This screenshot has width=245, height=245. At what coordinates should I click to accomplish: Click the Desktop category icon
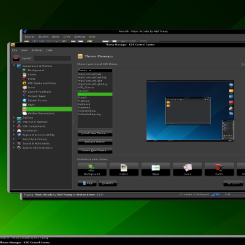point(19,118)
